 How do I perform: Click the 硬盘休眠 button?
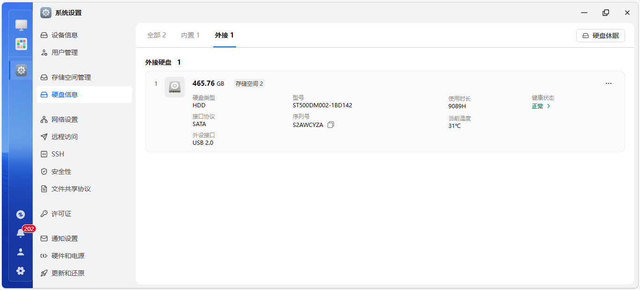[601, 36]
